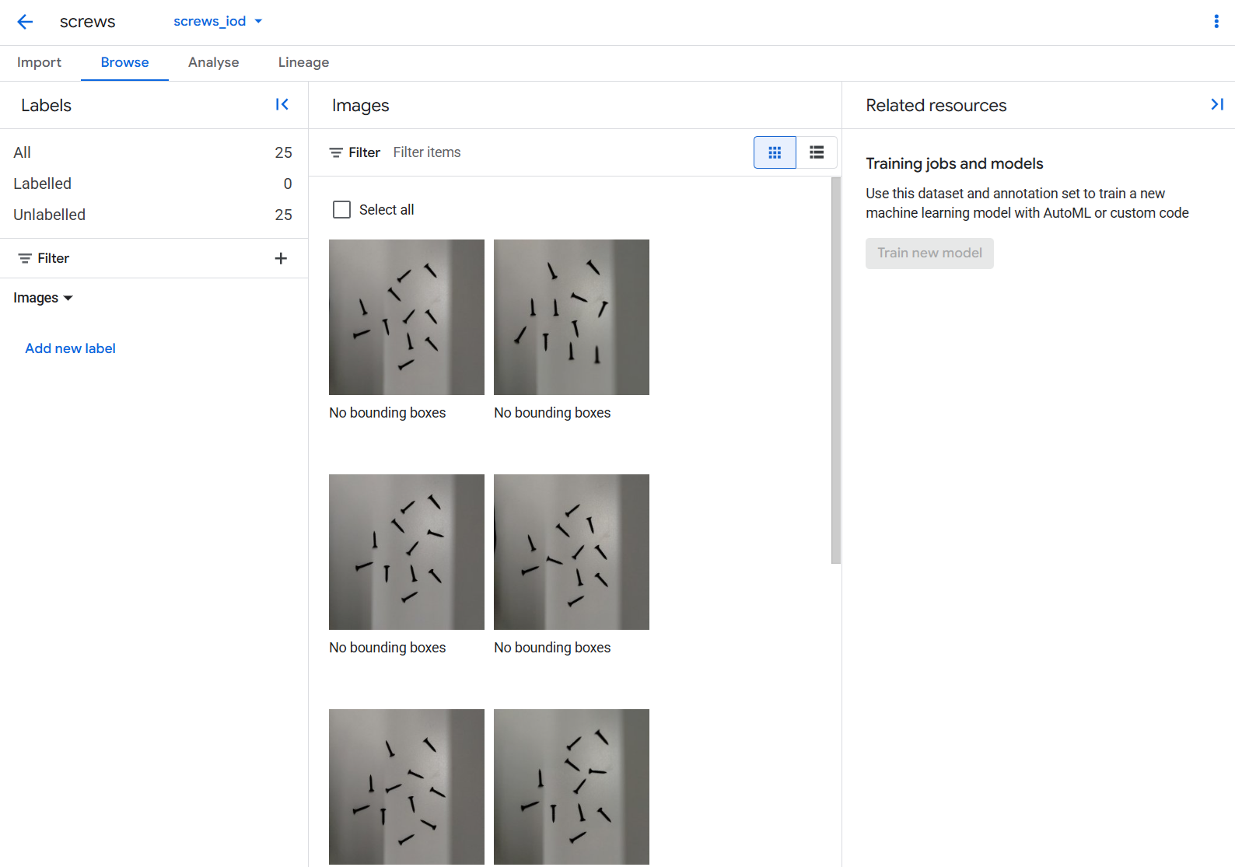
Task: Switch to the Analyse tab
Action: [x=213, y=63]
